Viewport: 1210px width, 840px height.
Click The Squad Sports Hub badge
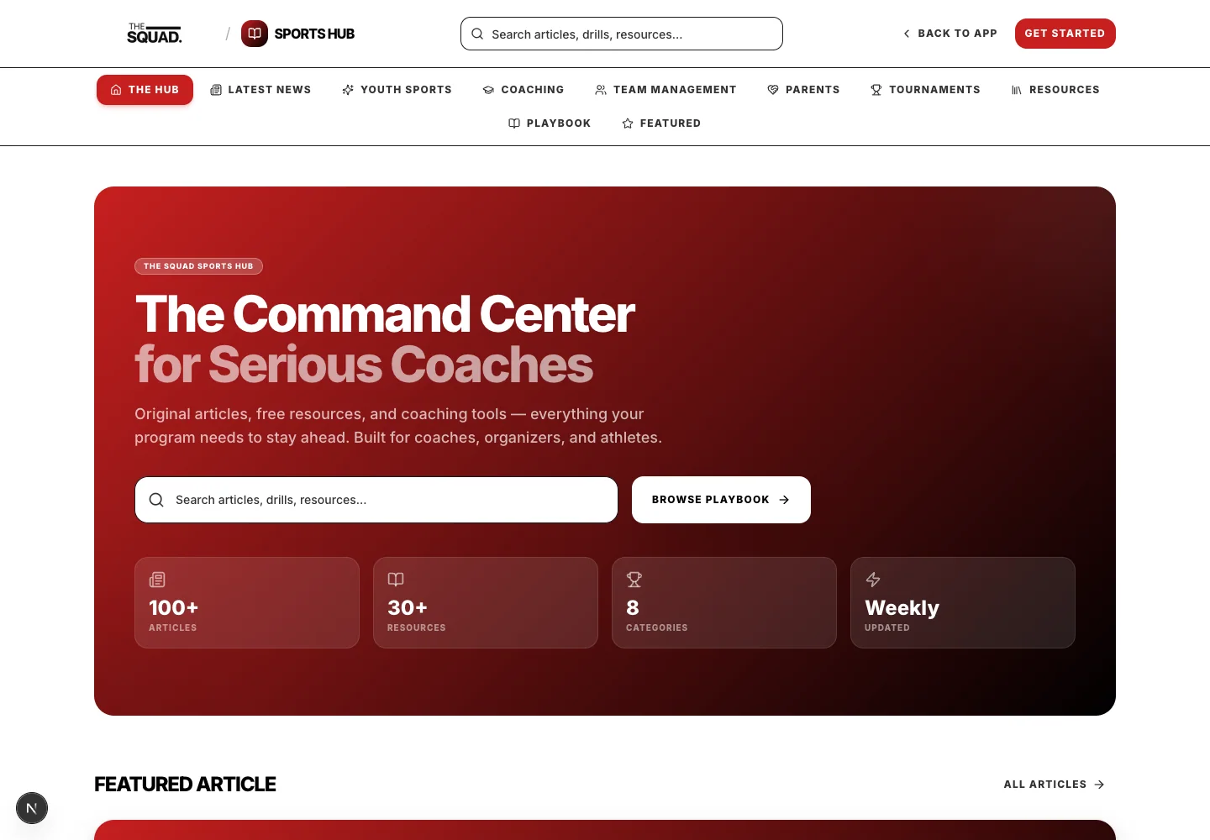coord(198,266)
